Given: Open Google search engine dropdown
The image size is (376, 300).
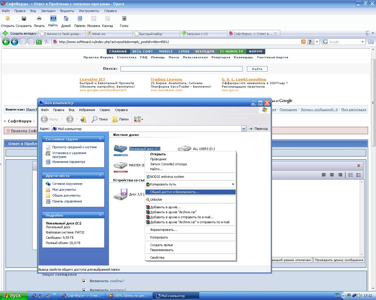Looking at the screenshot, I should (x=362, y=42).
